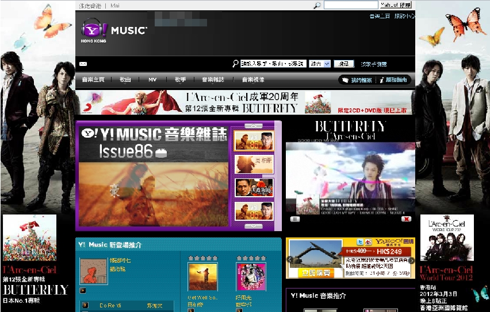Open the 音樂雜誌 navigation tab

point(213,80)
